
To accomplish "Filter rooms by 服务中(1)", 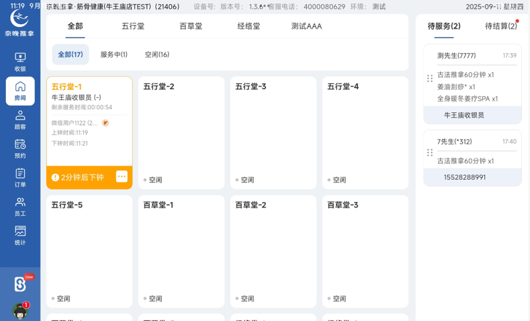I will click(114, 54).
